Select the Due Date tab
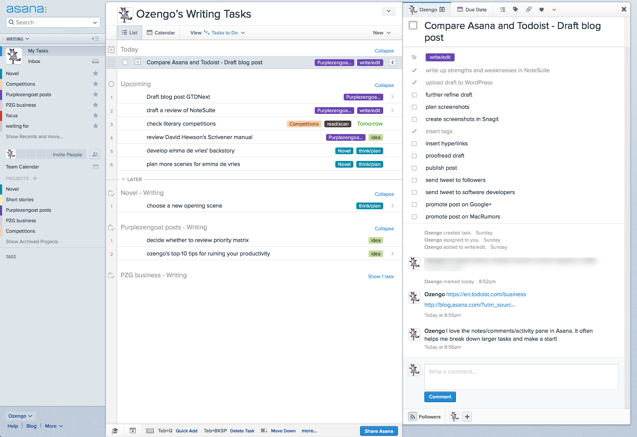Viewport: 637px width, 437px height. 472,10
